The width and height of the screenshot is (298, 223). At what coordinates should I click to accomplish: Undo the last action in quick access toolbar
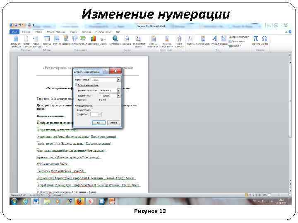coord(20,25)
